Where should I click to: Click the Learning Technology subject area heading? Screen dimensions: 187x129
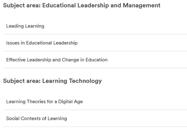click(52, 81)
